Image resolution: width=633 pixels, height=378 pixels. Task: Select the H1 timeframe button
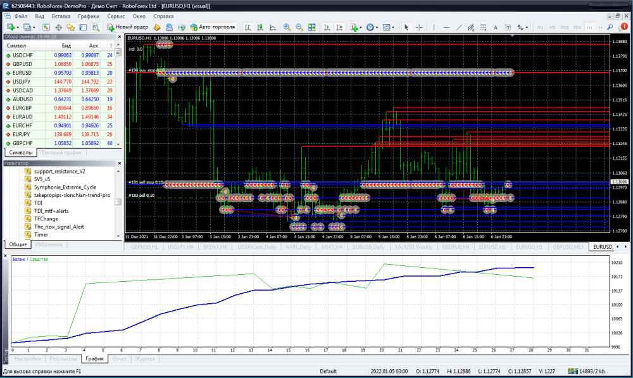(x=590, y=27)
